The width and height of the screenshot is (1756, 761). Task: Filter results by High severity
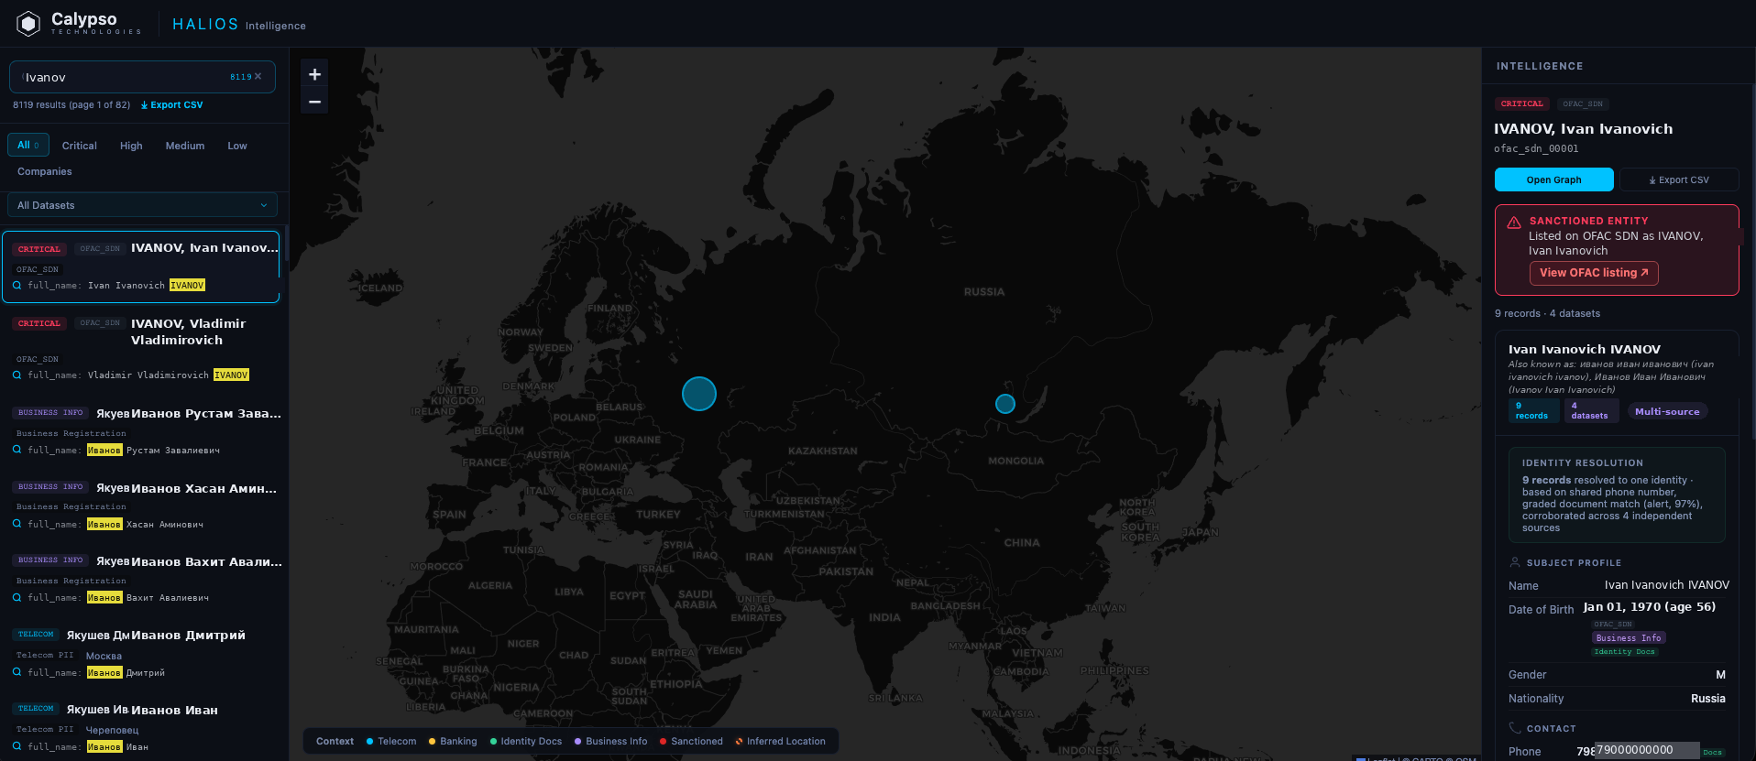coord(131,146)
